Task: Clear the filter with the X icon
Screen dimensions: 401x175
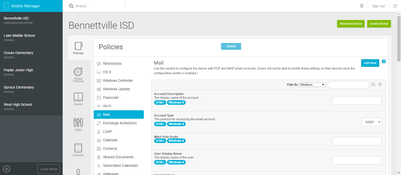Action: pyautogui.click(x=380, y=84)
